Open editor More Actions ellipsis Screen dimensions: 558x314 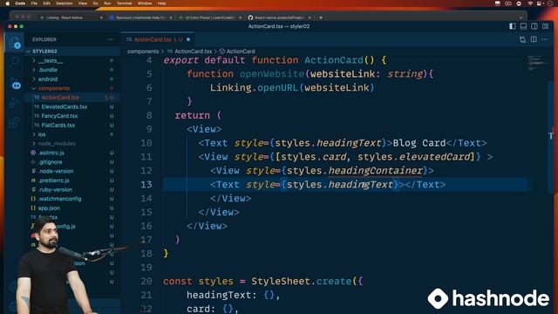(545, 39)
